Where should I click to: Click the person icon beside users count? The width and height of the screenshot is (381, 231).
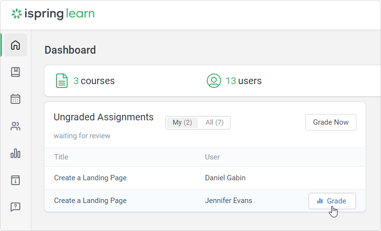(213, 81)
